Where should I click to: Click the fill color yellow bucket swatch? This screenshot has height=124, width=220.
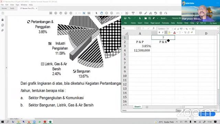(169, 32)
